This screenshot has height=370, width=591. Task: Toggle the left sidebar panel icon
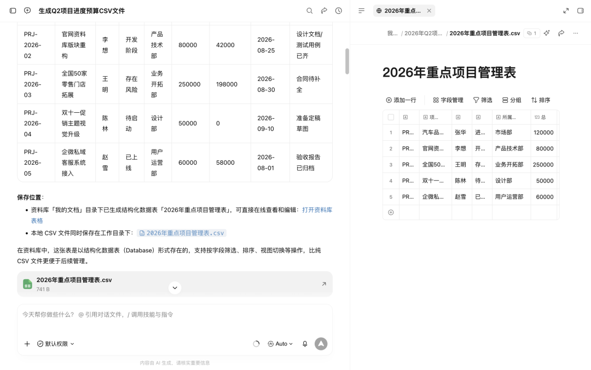click(13, 10)
